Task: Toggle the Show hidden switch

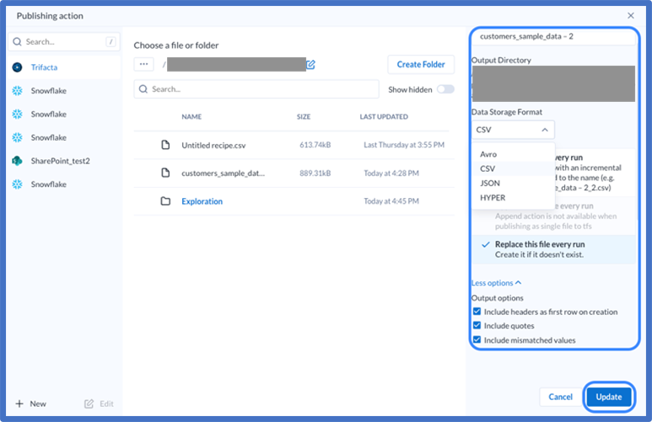Action: 445,89
